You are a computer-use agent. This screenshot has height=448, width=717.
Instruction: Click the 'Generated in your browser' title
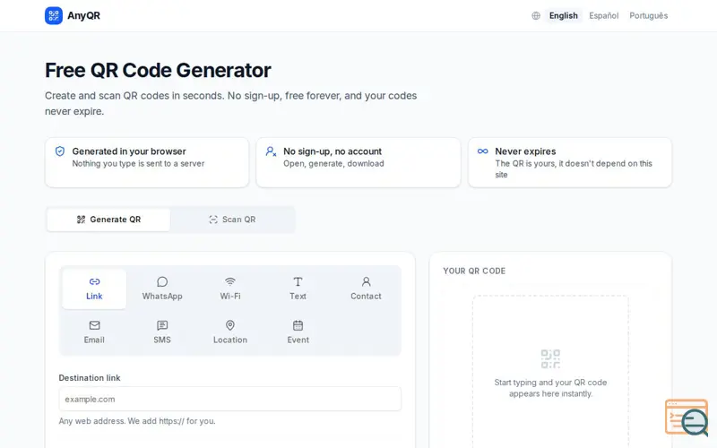129,151
